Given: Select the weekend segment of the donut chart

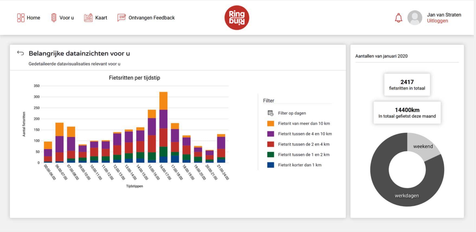Looking at the screenshot, I should pyautogui.click(x=423, y=146).
